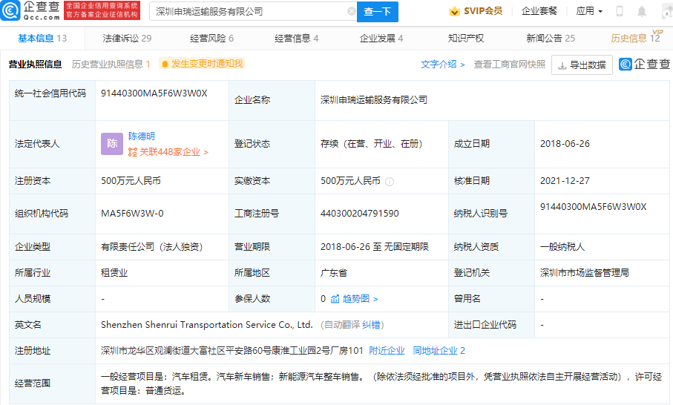673x405 pixels.
Task: Open 文字介绍 link
Action: [442, 65]
